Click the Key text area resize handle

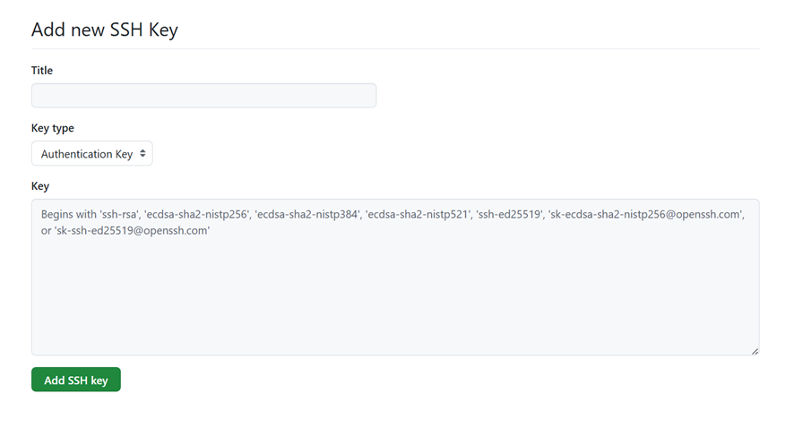coord(755,351)
